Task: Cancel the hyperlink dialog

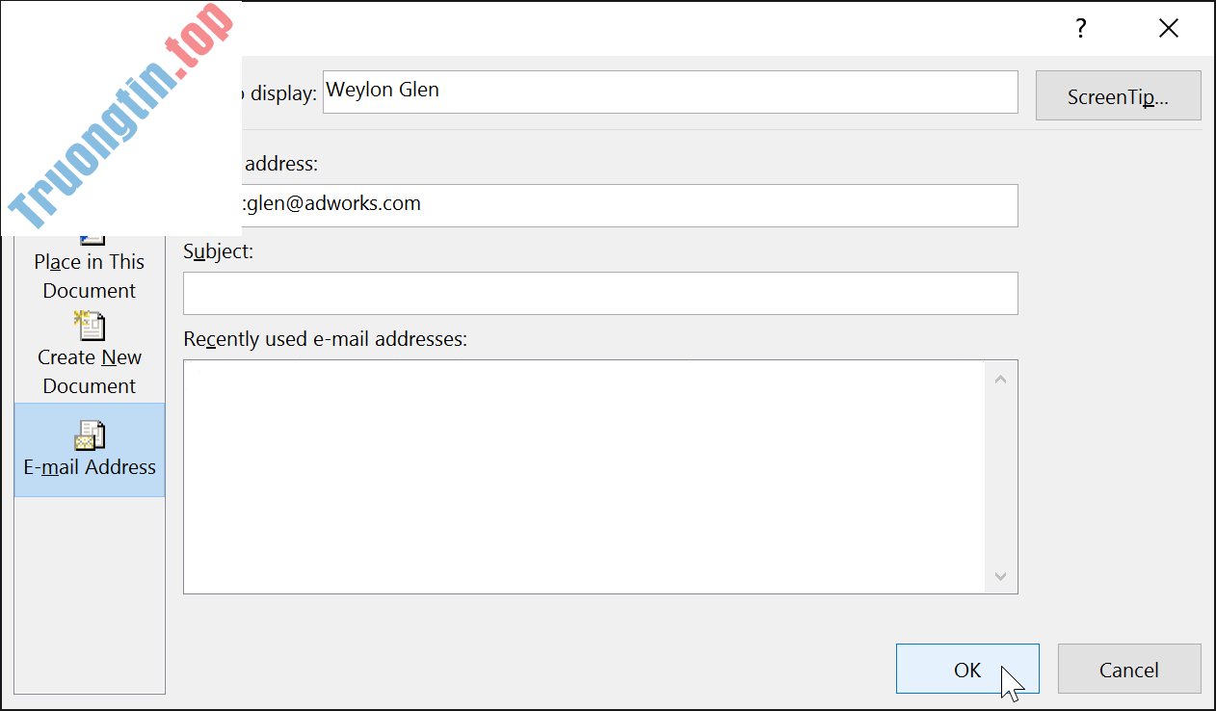Action: pos(1128,670)
